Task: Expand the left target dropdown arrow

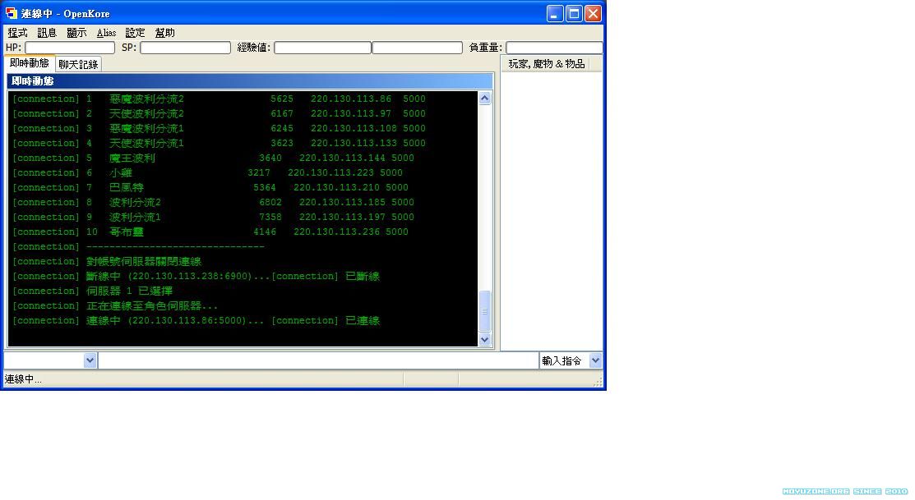Action: click(x=90, y=360)
